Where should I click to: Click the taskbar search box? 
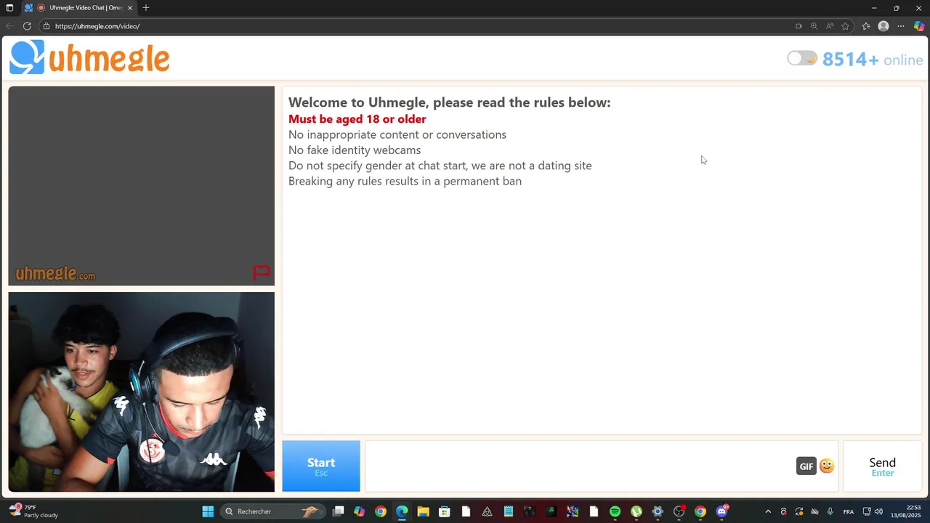[272, 511]
